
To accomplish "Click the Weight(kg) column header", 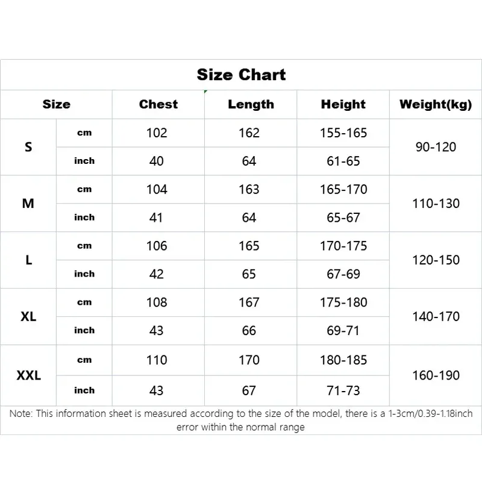I will pos(436,104).
